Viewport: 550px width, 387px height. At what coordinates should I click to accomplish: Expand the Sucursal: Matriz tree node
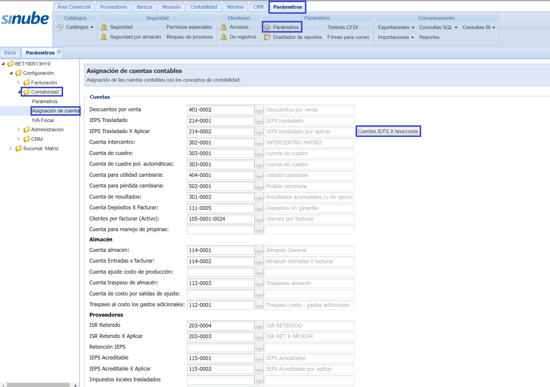(11, 148)
